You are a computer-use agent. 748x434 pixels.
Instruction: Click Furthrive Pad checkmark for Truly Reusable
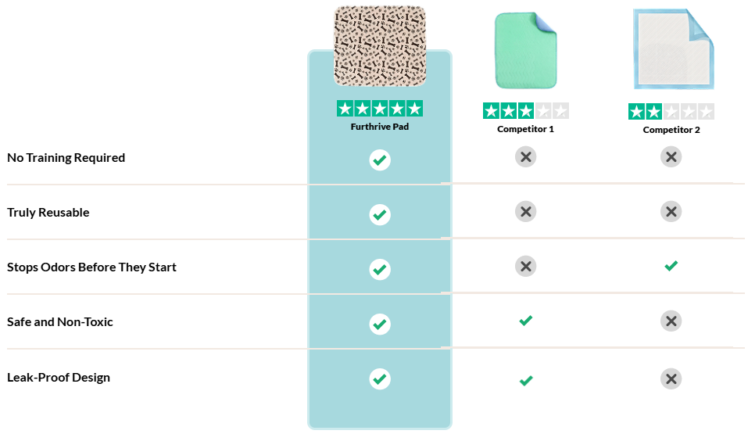tap(380, 215)
